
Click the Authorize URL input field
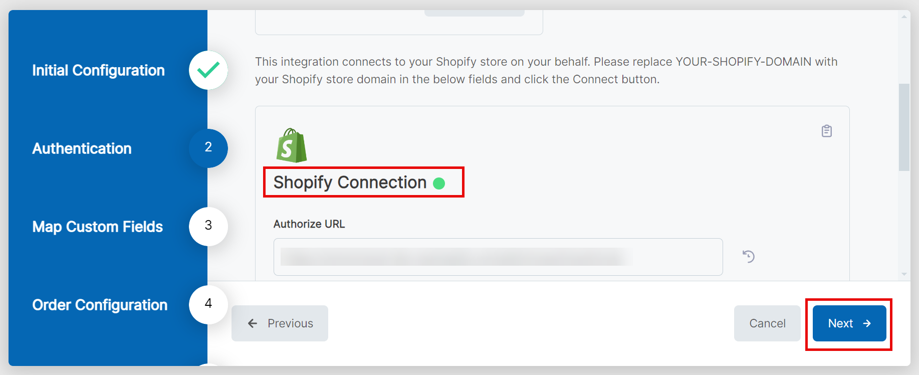pos(498,257)
